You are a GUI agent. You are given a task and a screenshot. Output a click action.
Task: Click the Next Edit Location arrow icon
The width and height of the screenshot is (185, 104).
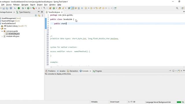pos(100,8)
